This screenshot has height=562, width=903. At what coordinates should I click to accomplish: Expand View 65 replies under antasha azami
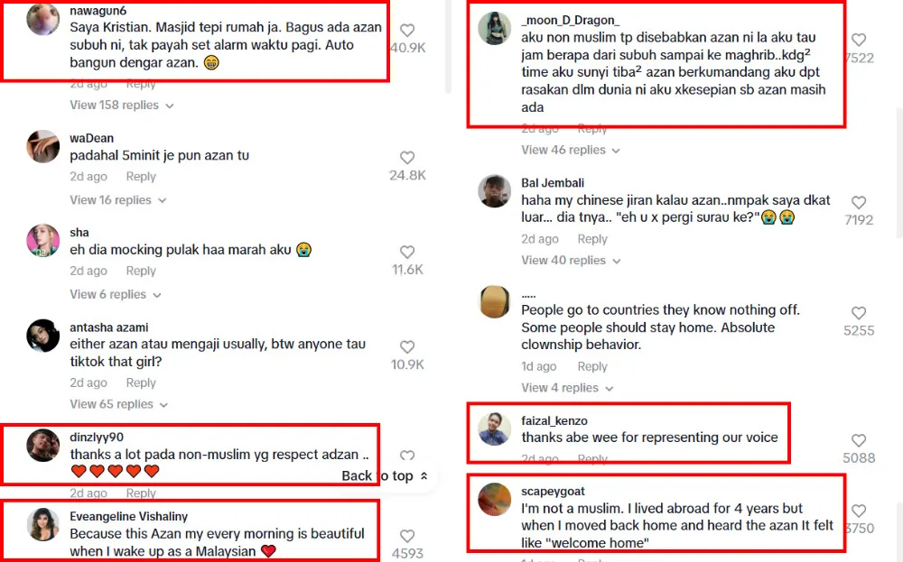[x=118, y=404]
